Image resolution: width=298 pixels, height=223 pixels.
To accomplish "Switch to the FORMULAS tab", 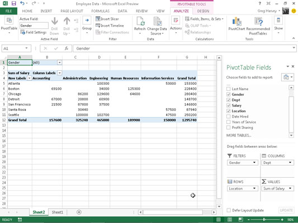I will pyautogui.click(x=100, y=11).
